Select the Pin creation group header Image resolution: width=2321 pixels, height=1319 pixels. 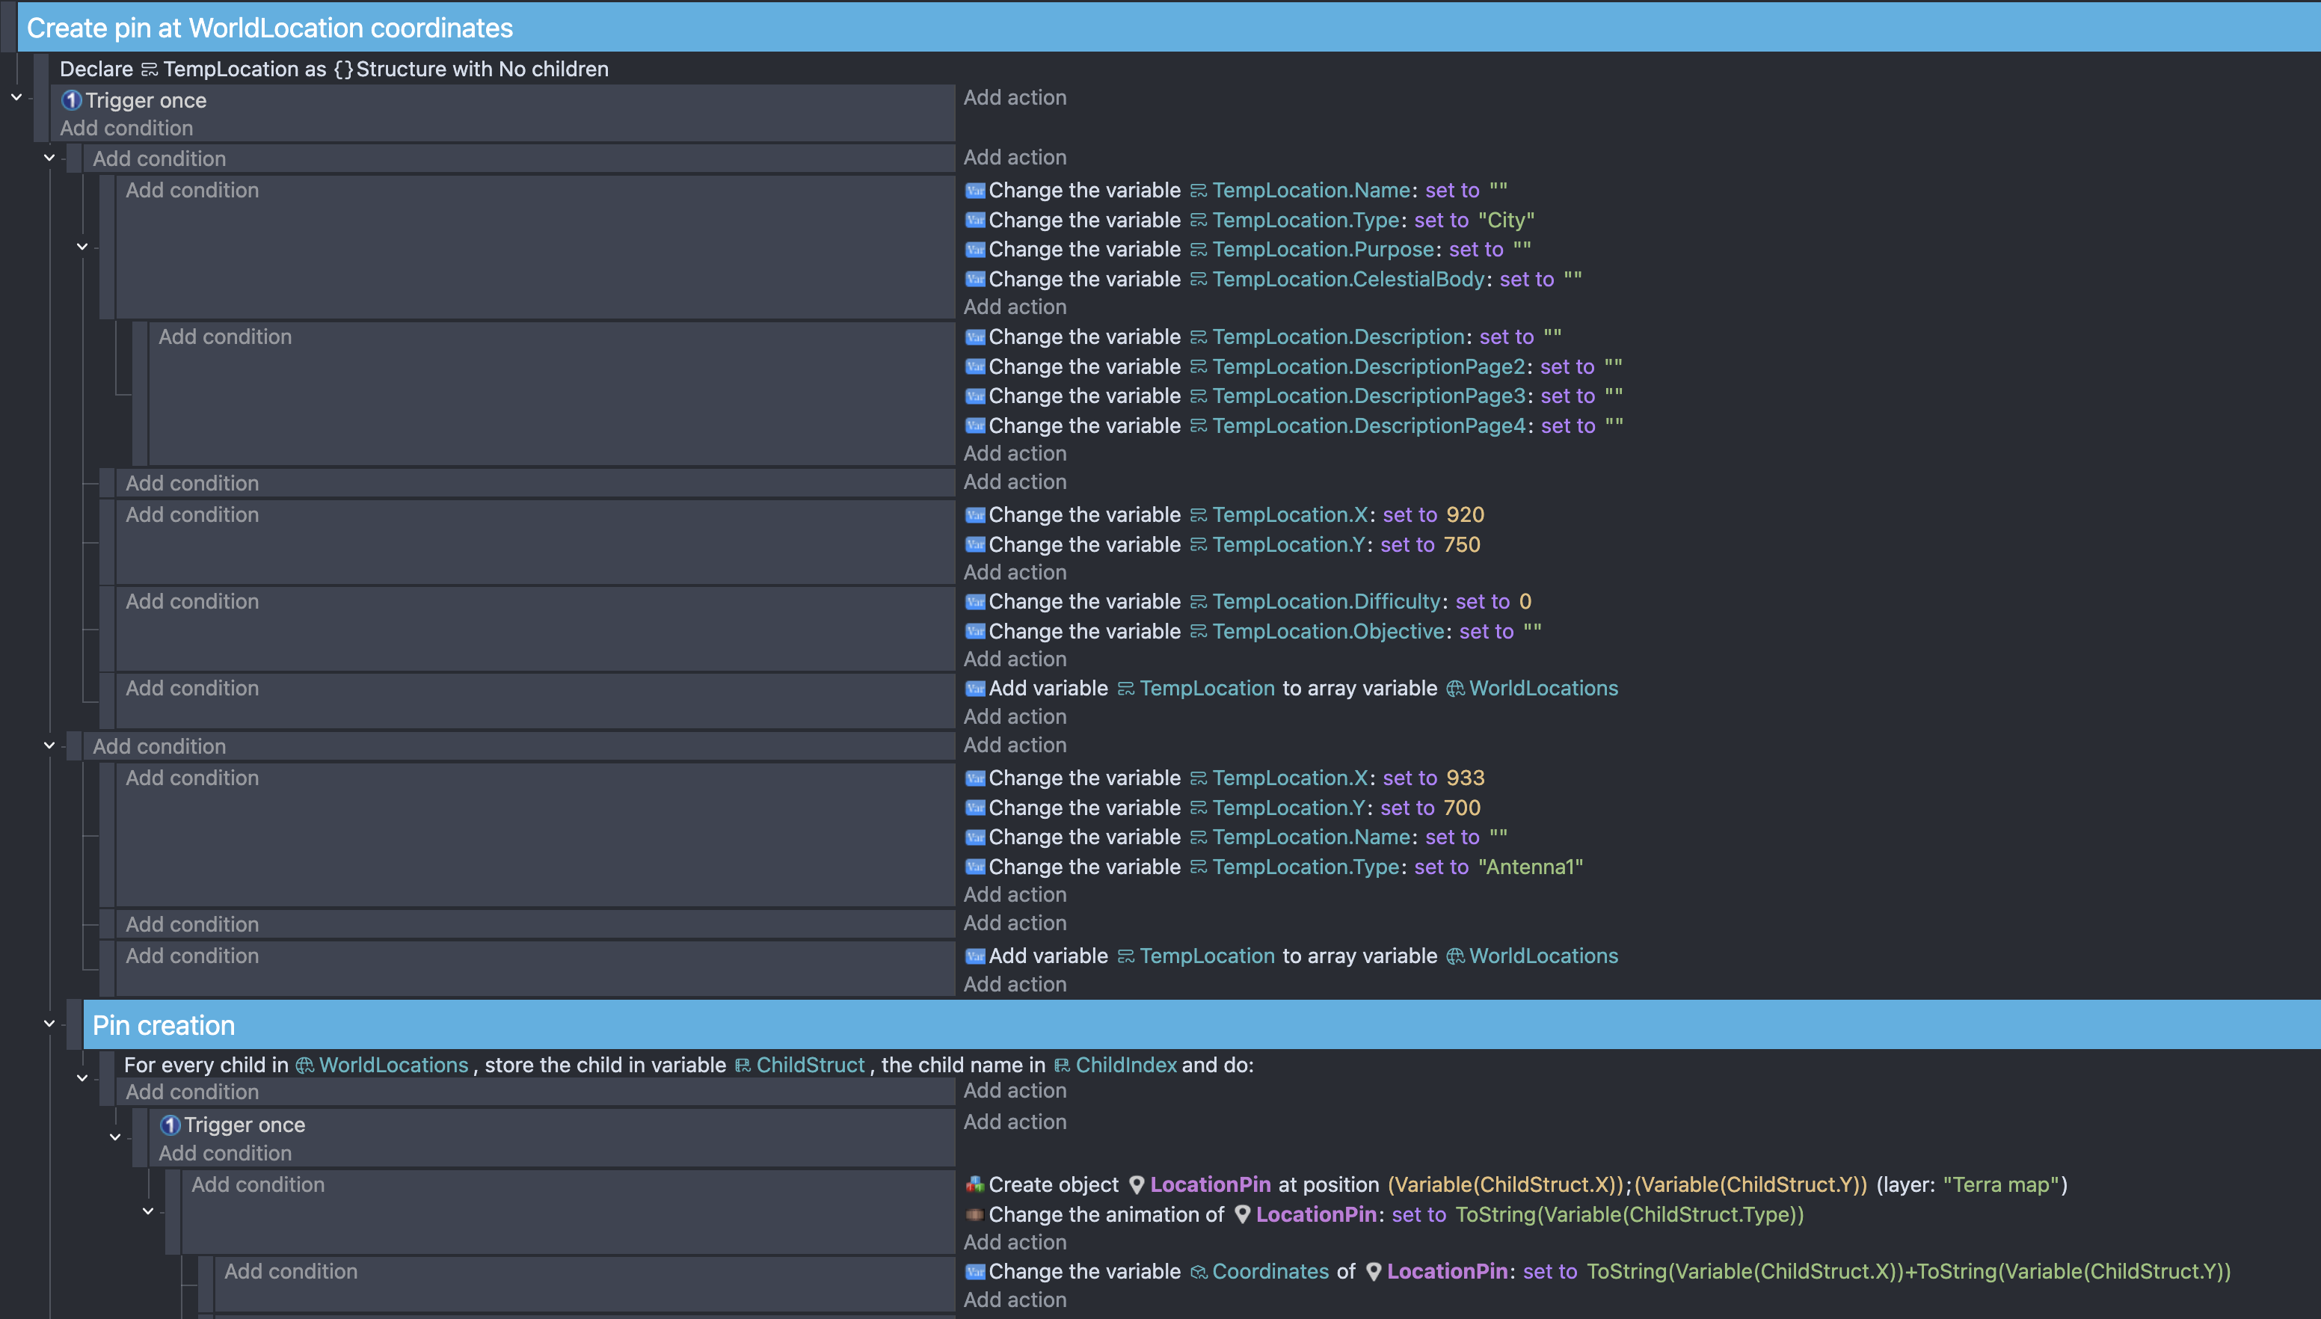163,1024
